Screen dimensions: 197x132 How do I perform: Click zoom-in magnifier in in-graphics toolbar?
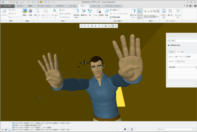[85, 26]
